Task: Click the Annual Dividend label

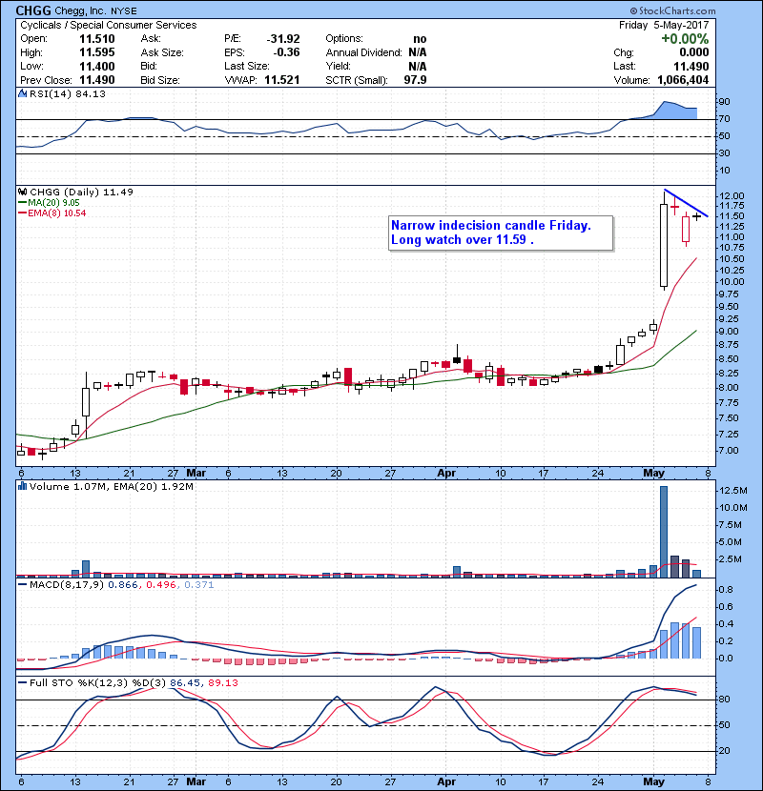Action: (x=363, y=52)
